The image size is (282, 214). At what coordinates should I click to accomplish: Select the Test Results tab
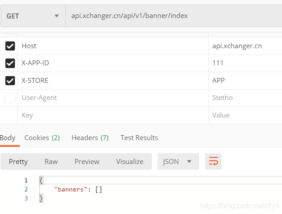(x=139, y=138)
